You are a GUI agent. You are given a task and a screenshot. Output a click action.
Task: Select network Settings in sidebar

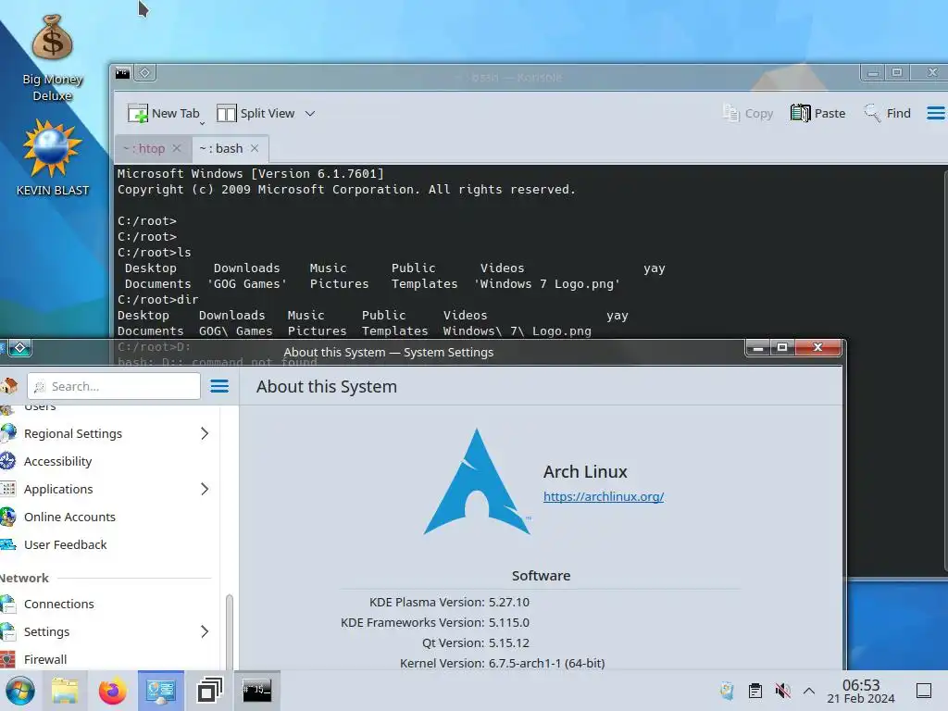coord(107,631)
